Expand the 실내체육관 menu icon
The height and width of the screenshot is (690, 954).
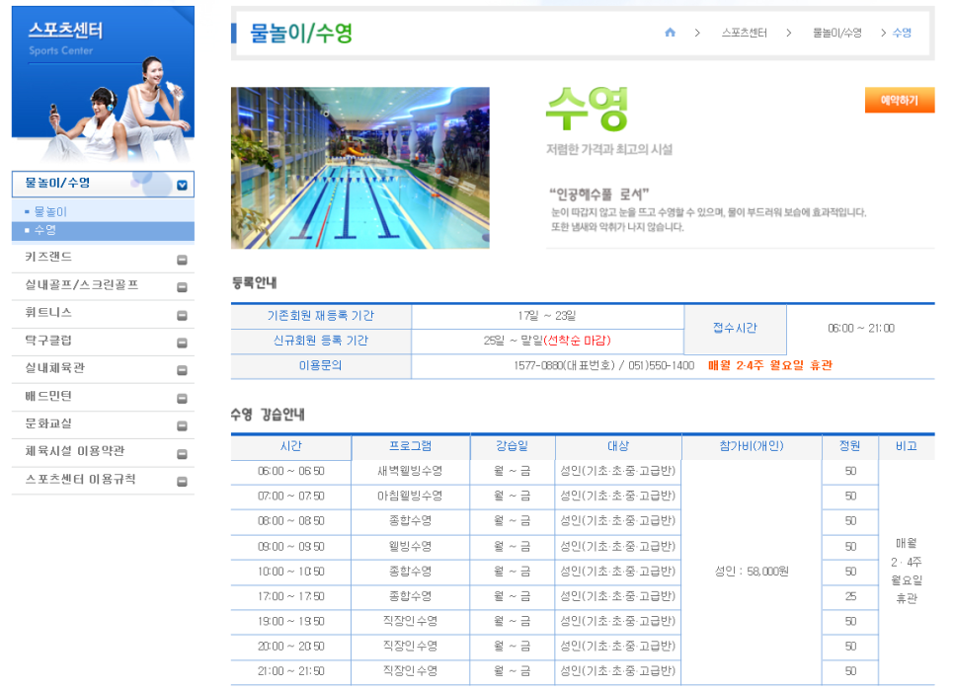[182, 370]
